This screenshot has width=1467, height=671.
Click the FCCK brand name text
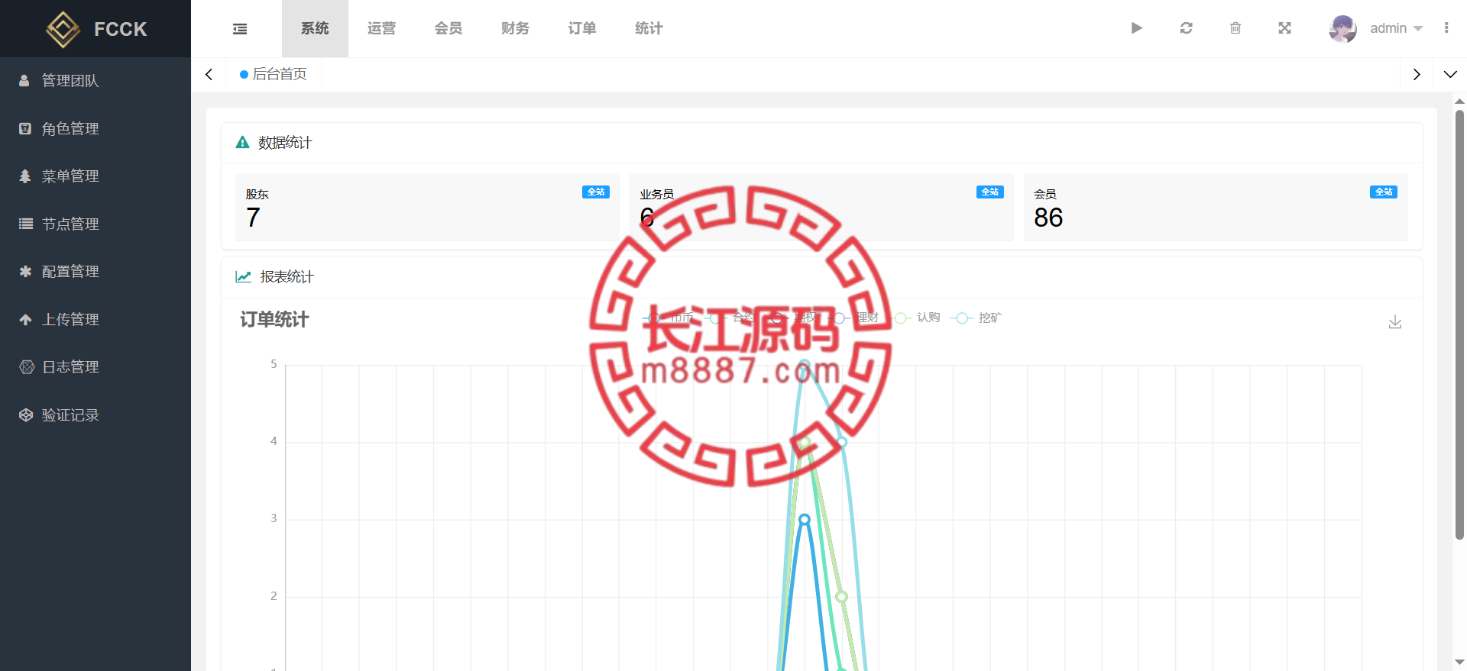click(120, 29)
